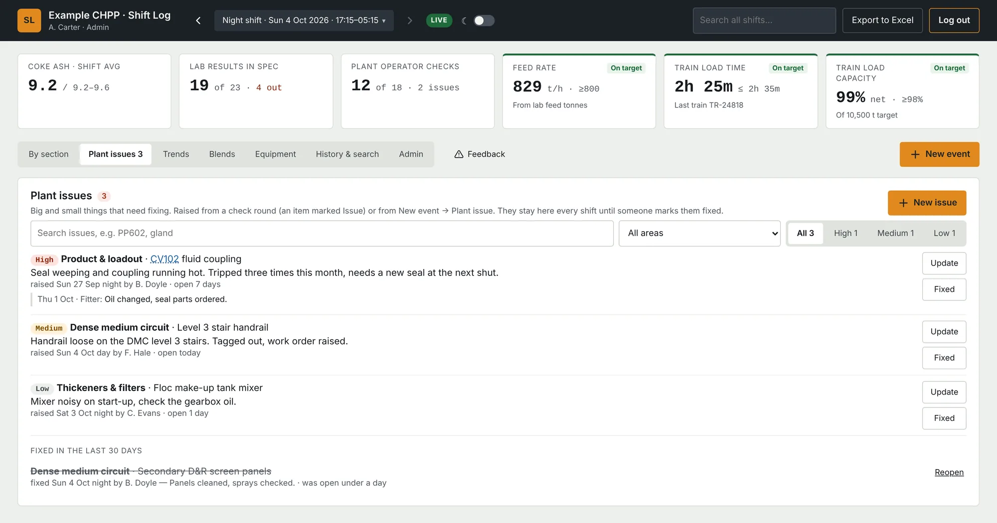The width and height of the screenshot is (997, 523).
Task: Open the Equipment tab
Action: 275,154
